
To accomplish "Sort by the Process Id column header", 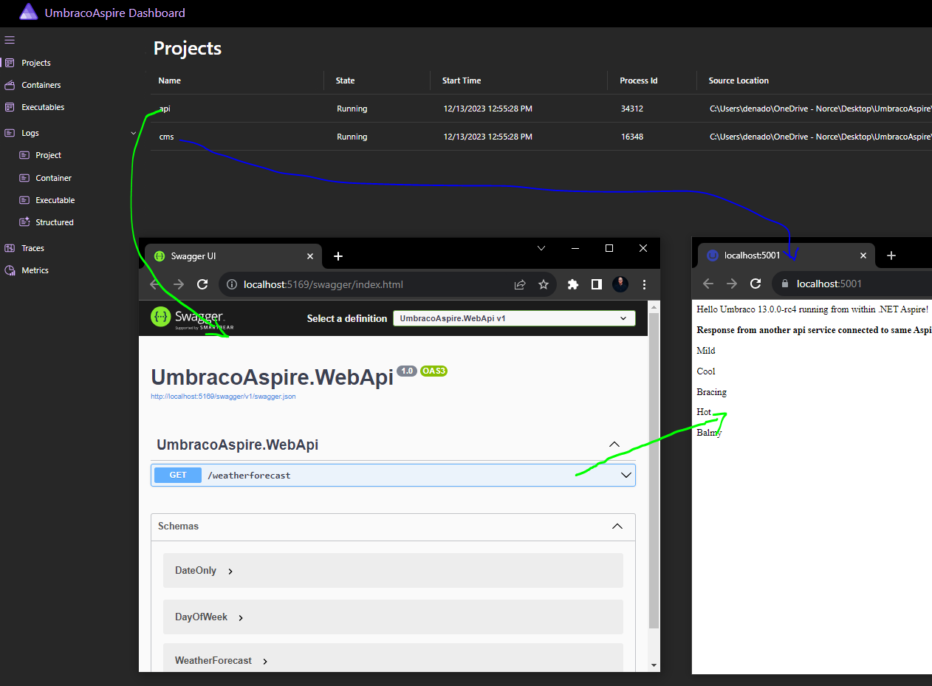I will pos(639,80).
